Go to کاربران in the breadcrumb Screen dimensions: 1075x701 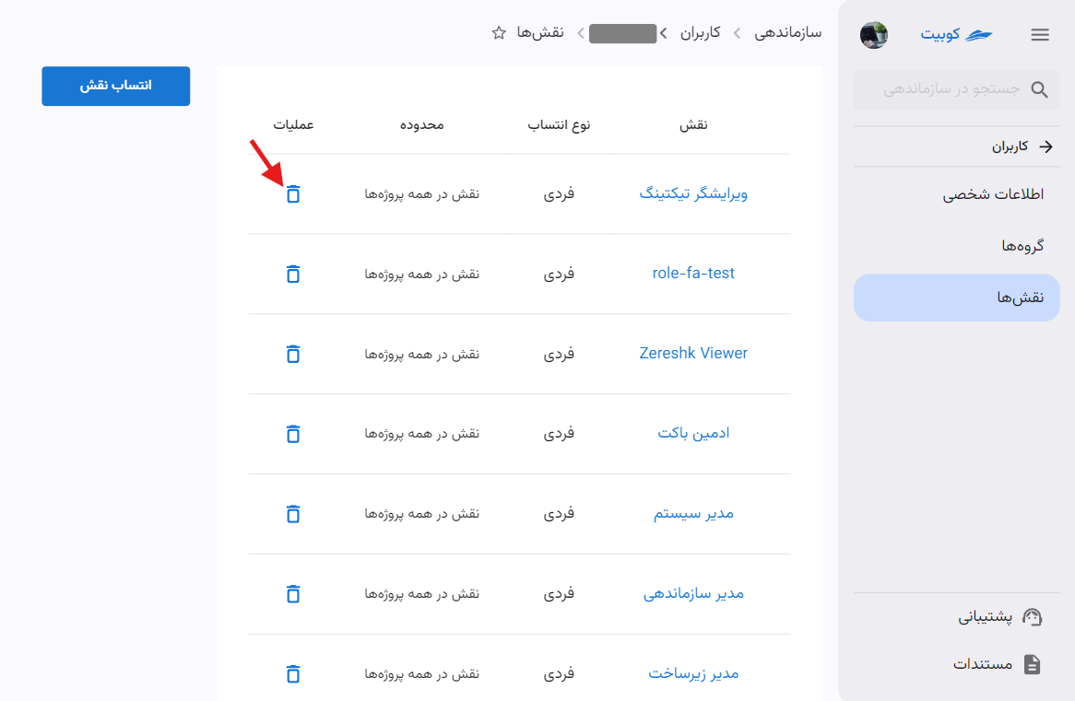pos(700,33)
